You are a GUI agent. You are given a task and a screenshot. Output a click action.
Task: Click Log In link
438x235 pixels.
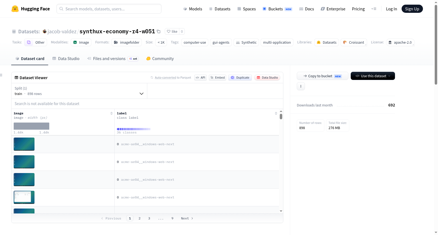391,9
